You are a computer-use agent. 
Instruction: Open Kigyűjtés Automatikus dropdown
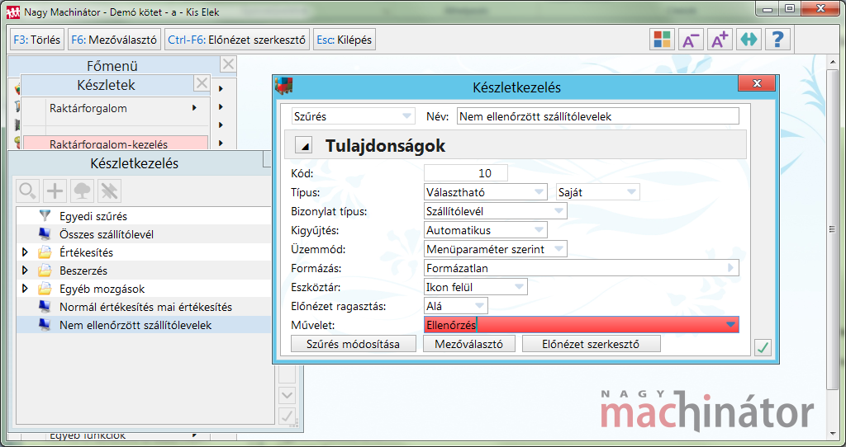(x=486, y=230)
